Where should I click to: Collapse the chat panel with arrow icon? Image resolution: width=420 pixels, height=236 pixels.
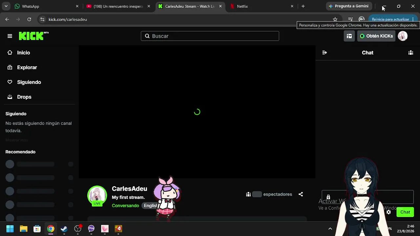coord(325,53)
